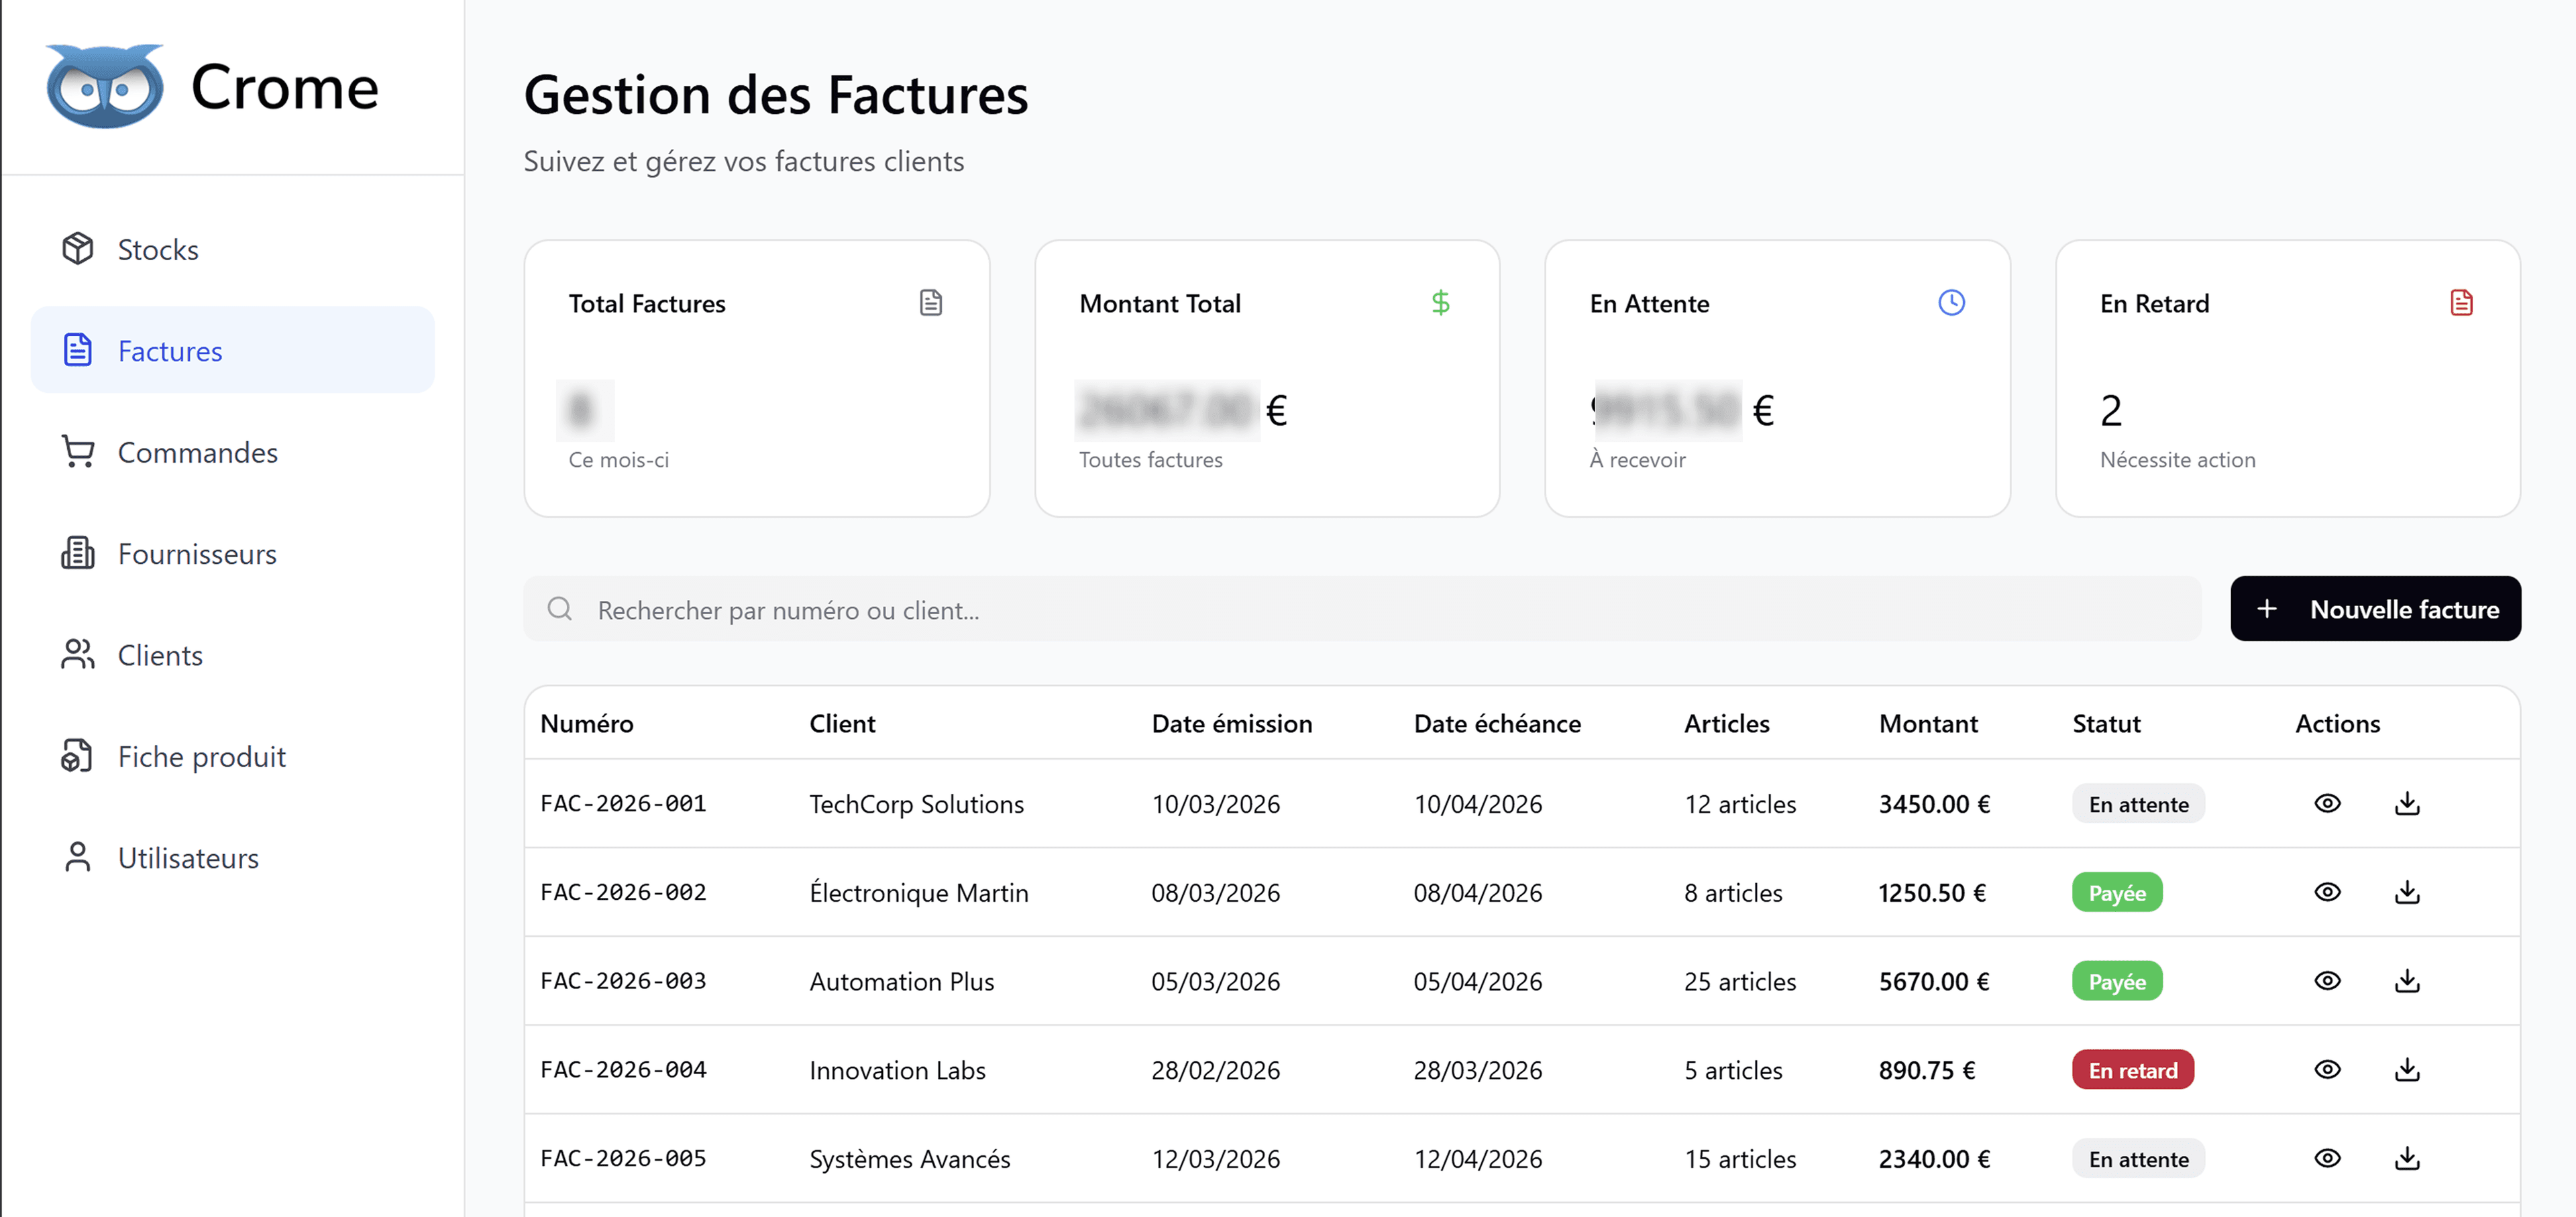Download invoice FAC-2026-005

(x=2407, y=1158)
